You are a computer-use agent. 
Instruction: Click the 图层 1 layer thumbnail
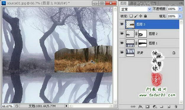click(x=130, y=43)
